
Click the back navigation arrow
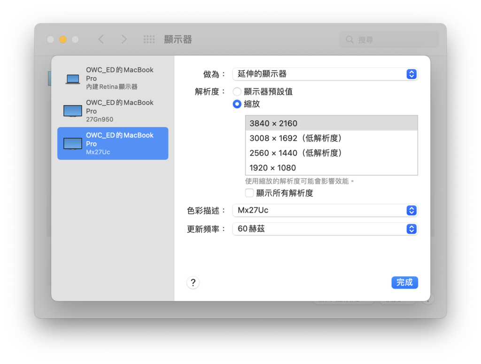[101, 39]
